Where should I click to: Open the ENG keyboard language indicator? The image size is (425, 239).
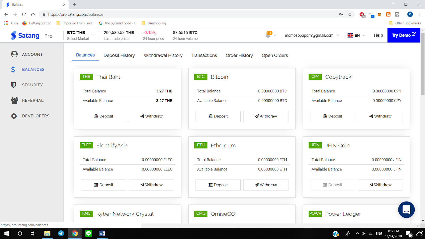pos(379,234)
